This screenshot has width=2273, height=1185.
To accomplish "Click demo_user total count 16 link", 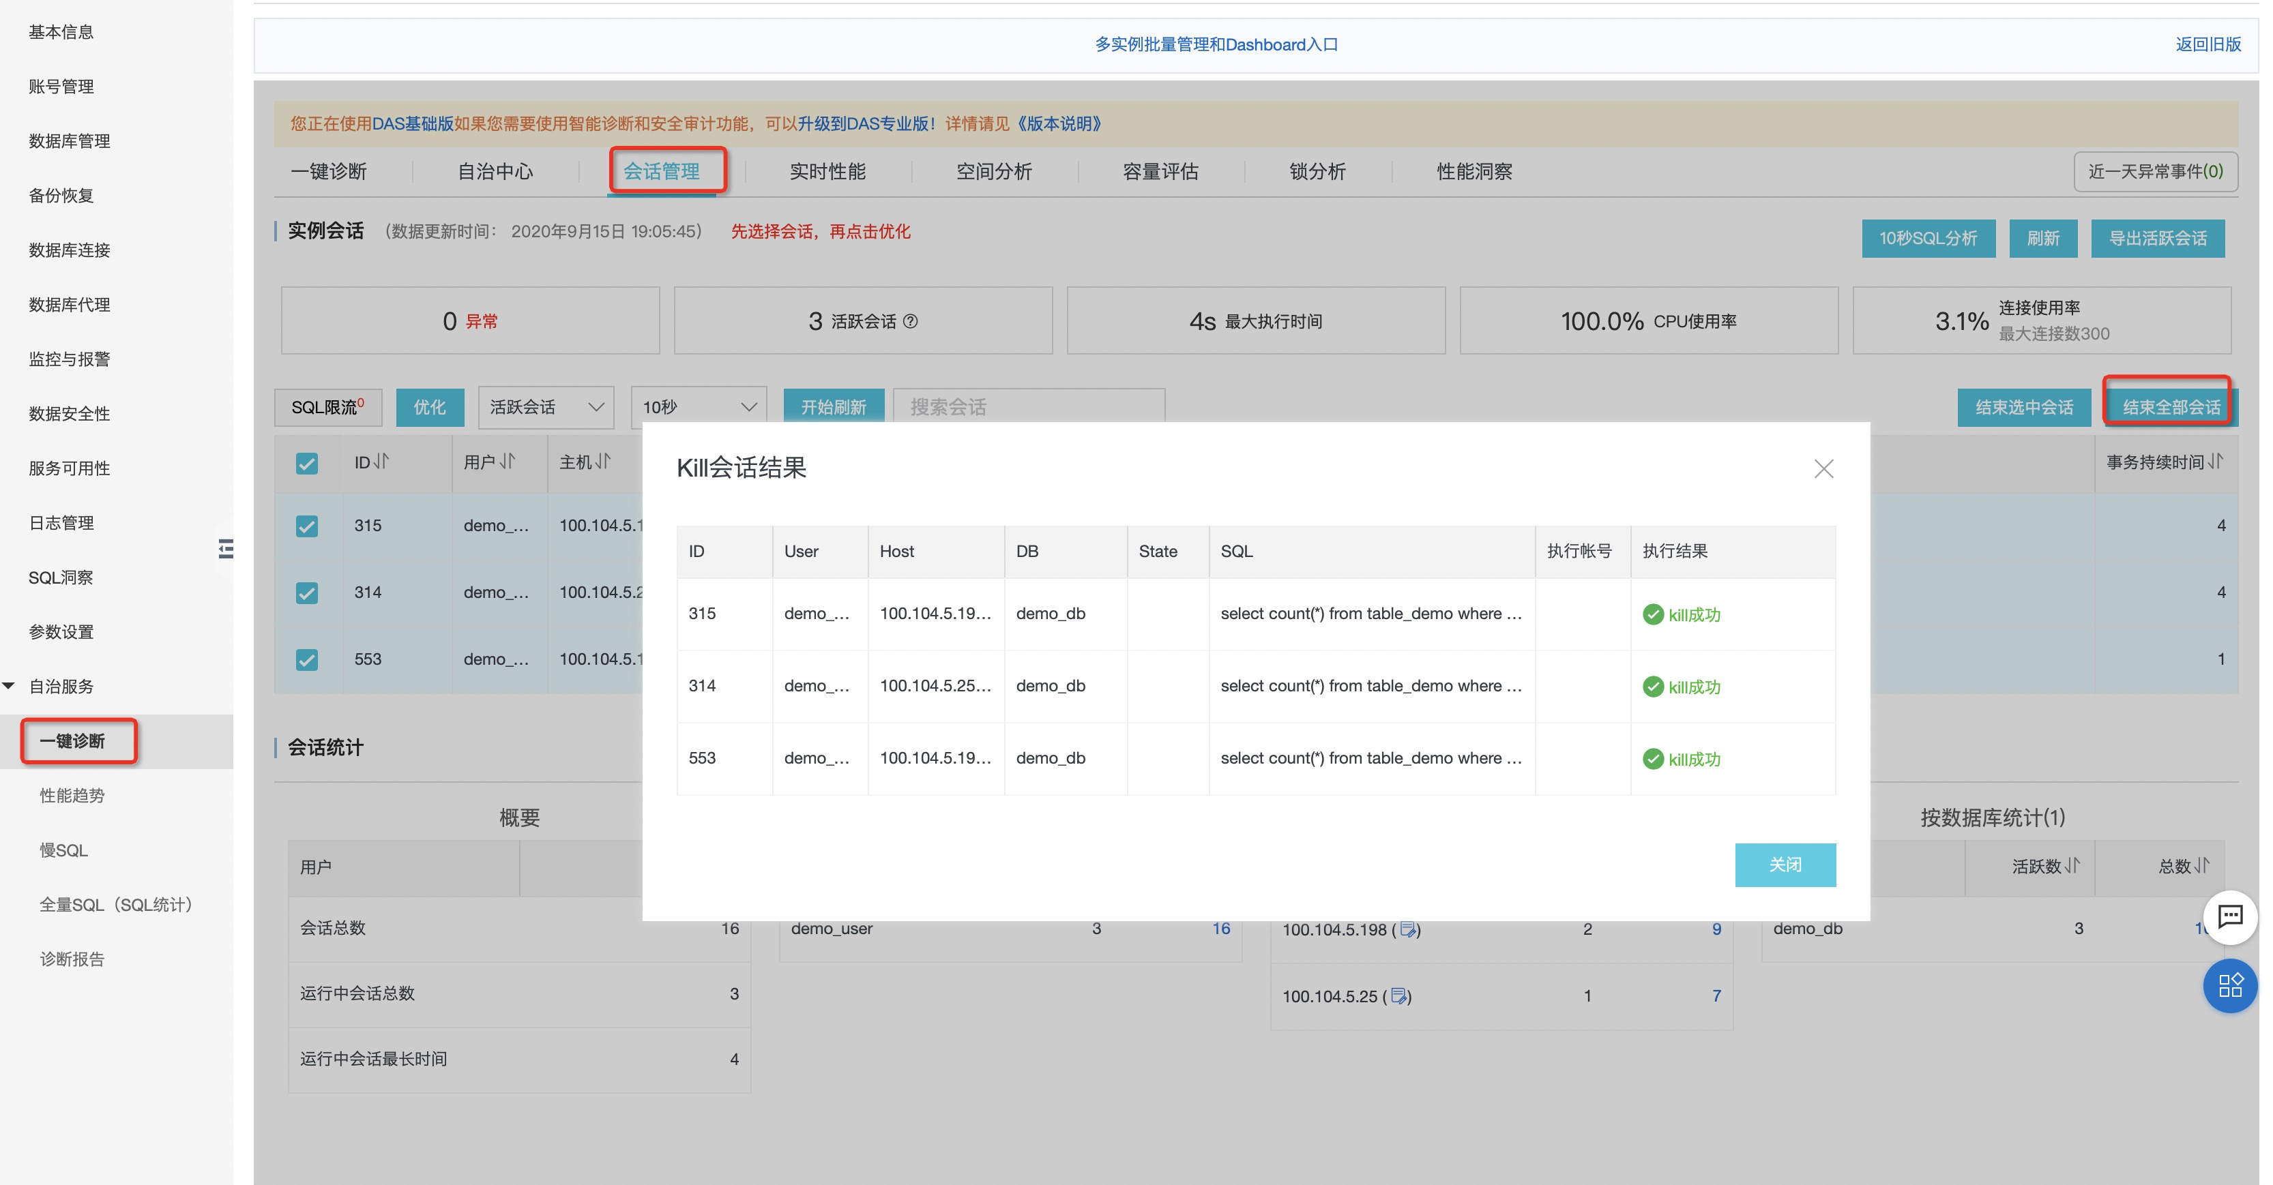I will pos(1220,929).
